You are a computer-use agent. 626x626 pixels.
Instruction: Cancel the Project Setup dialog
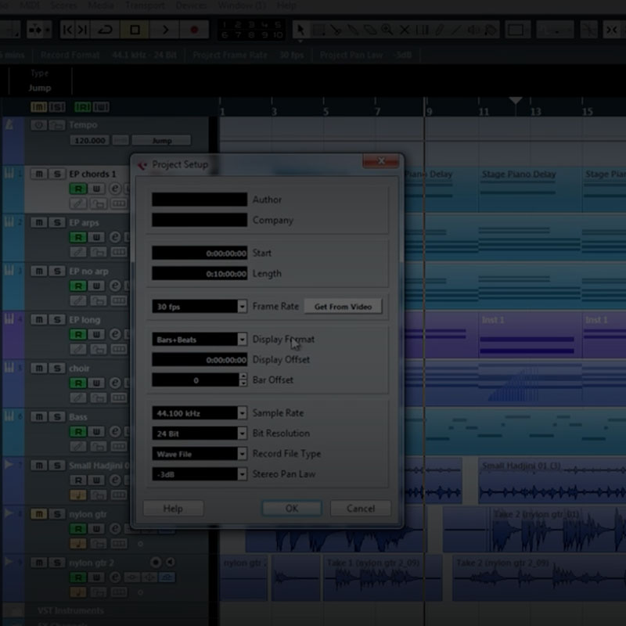361,508
